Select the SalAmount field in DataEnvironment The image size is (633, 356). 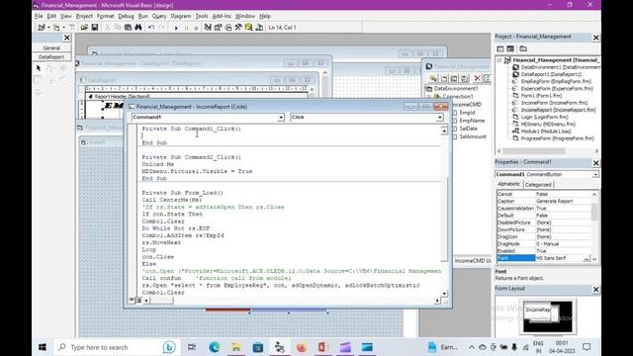(473, 136)
